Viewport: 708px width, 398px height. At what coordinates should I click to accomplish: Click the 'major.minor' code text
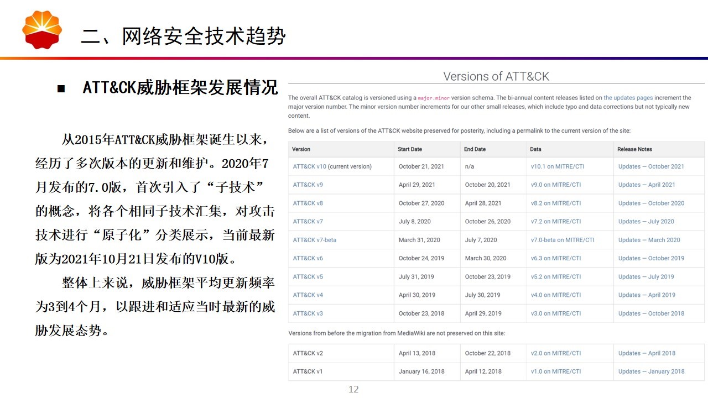tap(434, 98)
